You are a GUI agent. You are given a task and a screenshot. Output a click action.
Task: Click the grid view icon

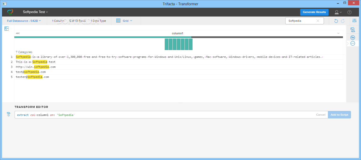tap(118, 21)
